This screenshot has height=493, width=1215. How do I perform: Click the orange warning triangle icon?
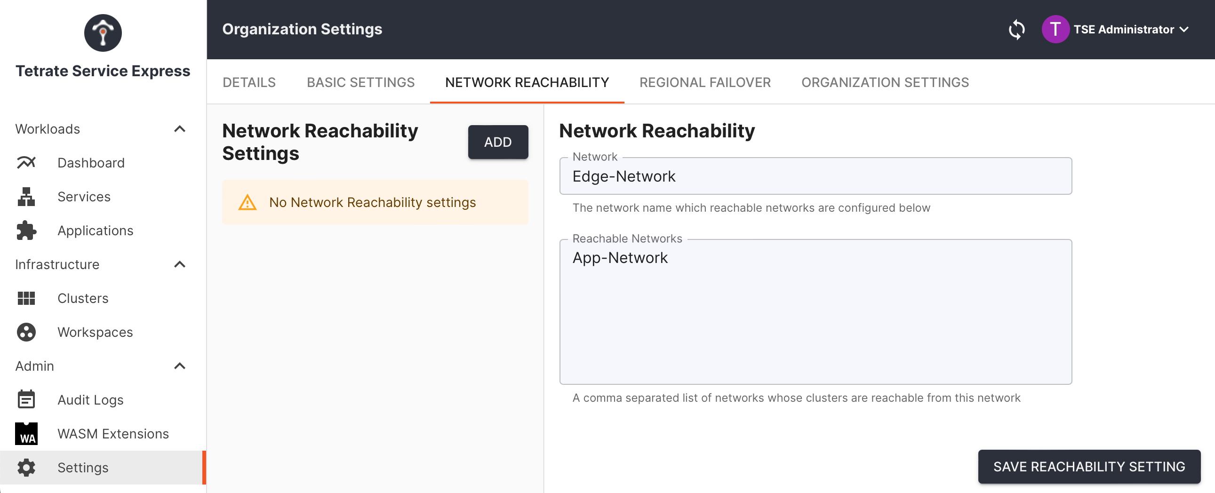[248, 203]
